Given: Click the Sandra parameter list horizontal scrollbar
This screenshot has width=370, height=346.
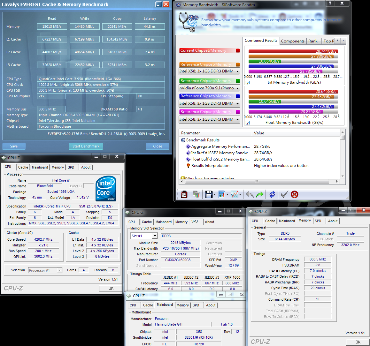Looking at the screenshot, I should (259, 182).
